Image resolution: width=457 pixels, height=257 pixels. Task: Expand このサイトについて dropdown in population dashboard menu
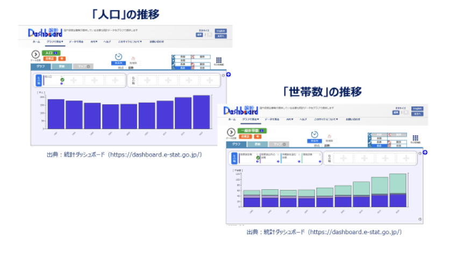(130, 41)
